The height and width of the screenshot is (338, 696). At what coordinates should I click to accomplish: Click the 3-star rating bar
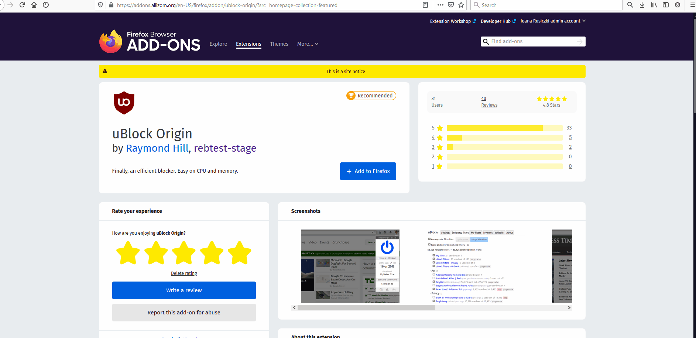point(504,147)
